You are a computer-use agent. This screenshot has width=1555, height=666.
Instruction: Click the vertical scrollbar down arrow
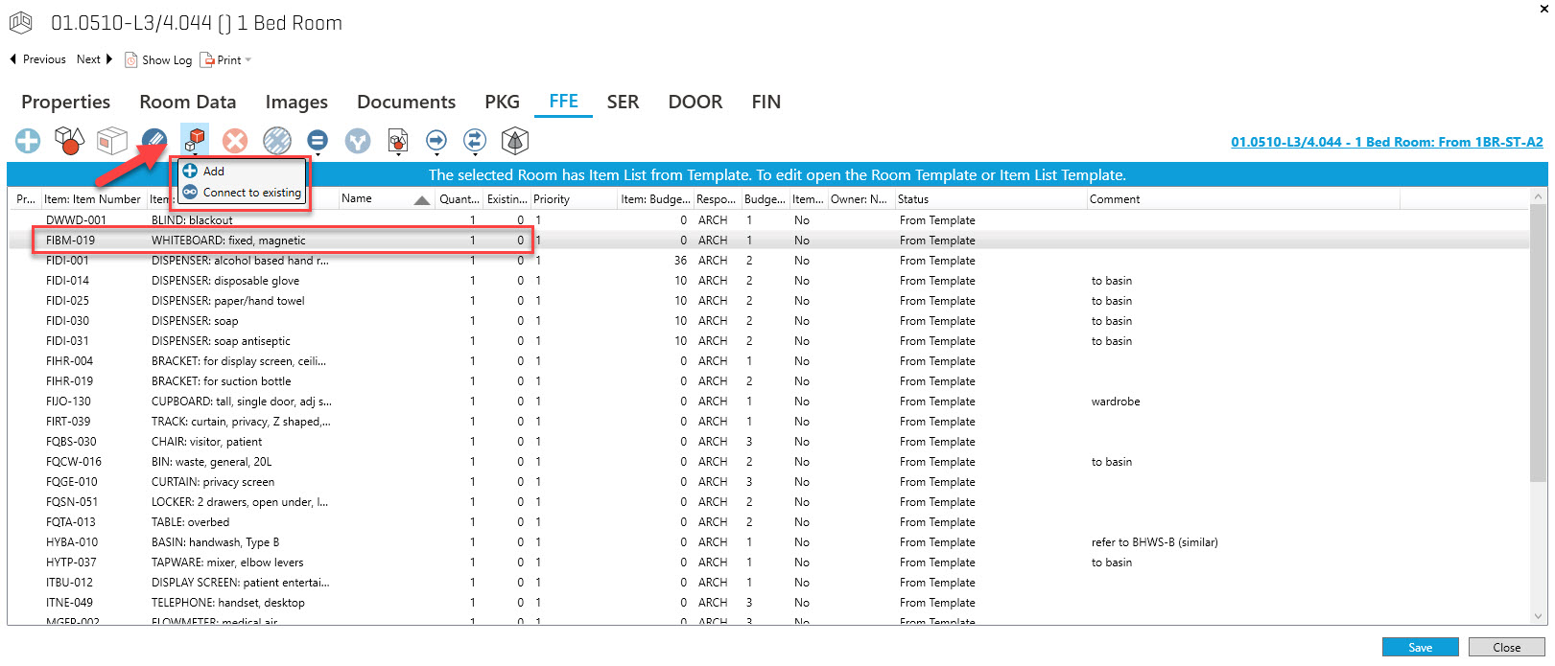tap(1539, 616)
